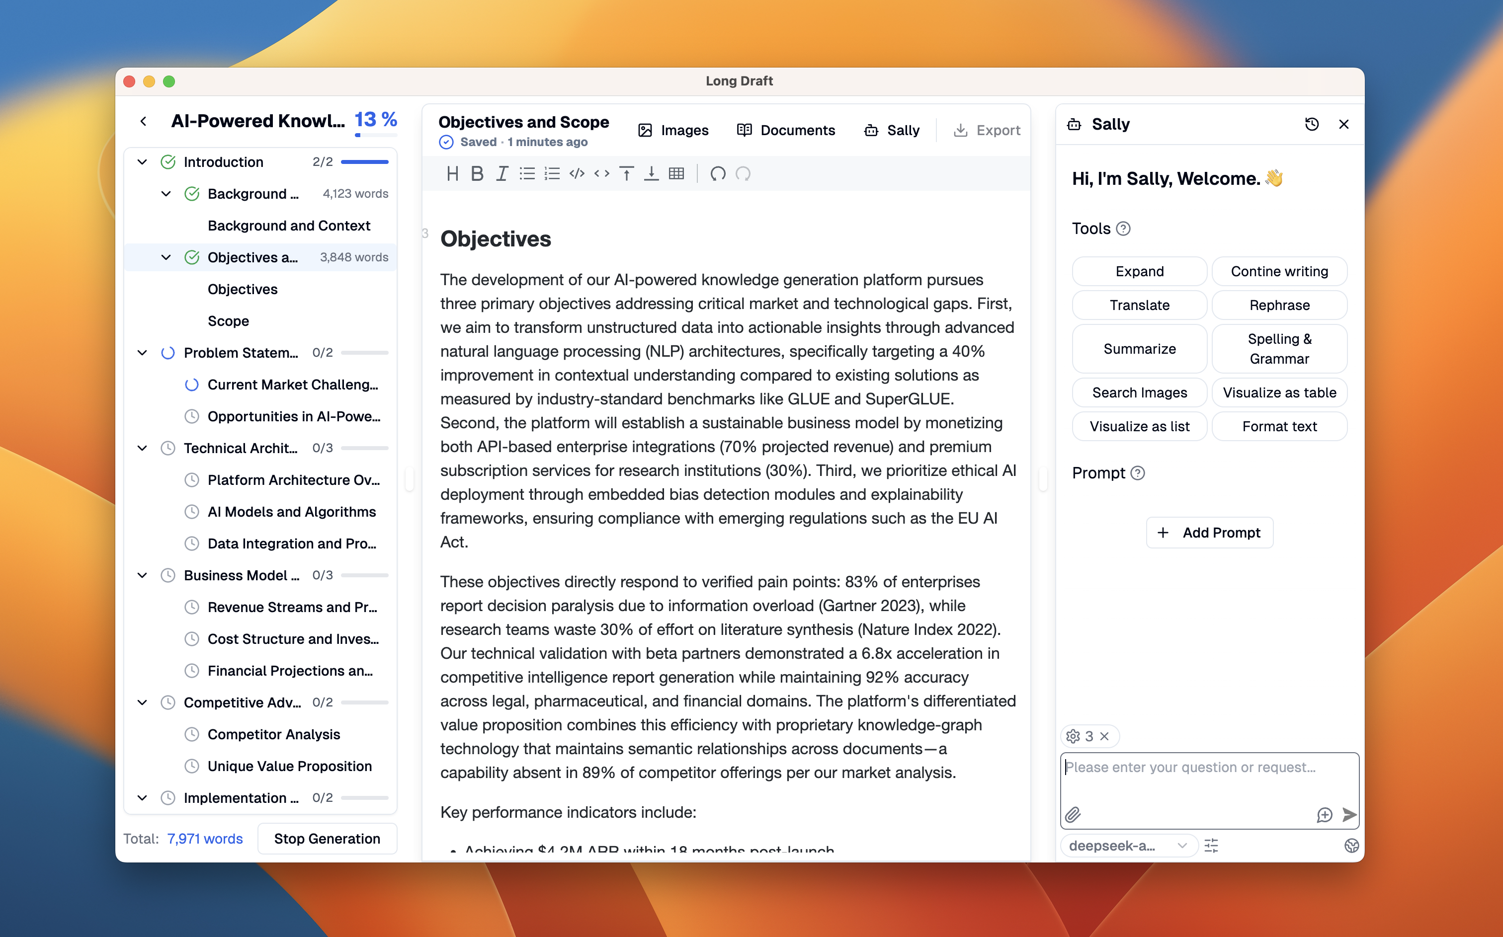Toggle bold formatting in the editor toolbar
Screen dimensions: 1503x937
477,173
